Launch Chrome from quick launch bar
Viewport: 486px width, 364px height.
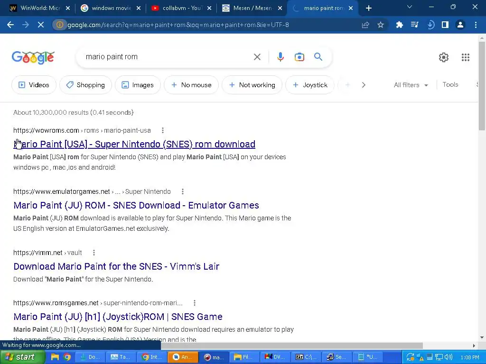click(x=67, y=357)
